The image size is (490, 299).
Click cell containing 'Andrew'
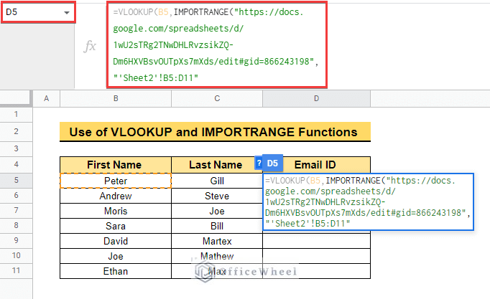coord(116,196)
